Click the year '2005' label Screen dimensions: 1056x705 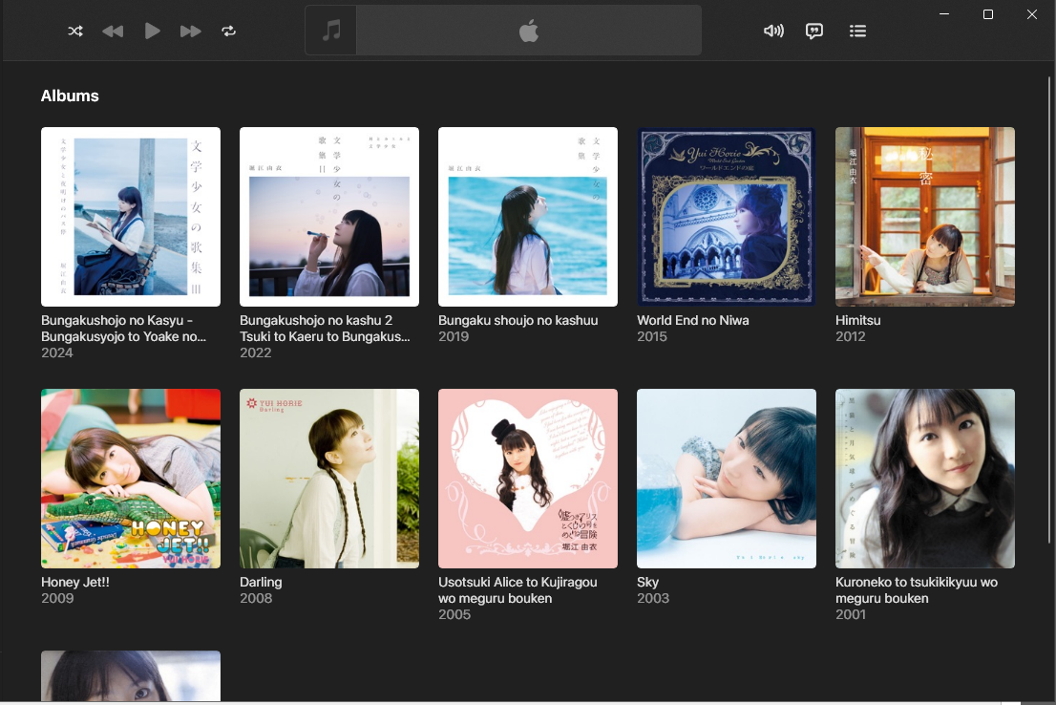tap(454, 614)
